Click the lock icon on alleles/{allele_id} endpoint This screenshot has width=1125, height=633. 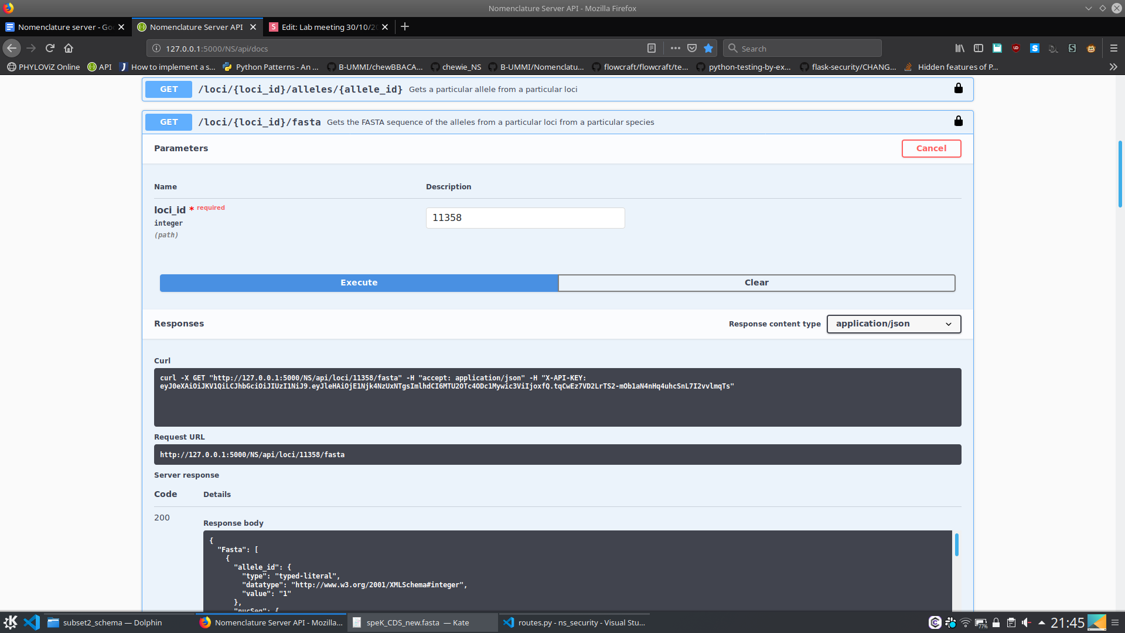(958, 89)
